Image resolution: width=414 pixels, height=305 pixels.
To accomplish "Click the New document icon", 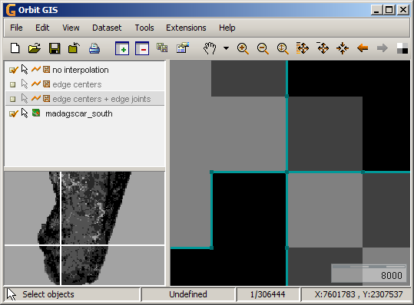I will click(x=15, y=48).
